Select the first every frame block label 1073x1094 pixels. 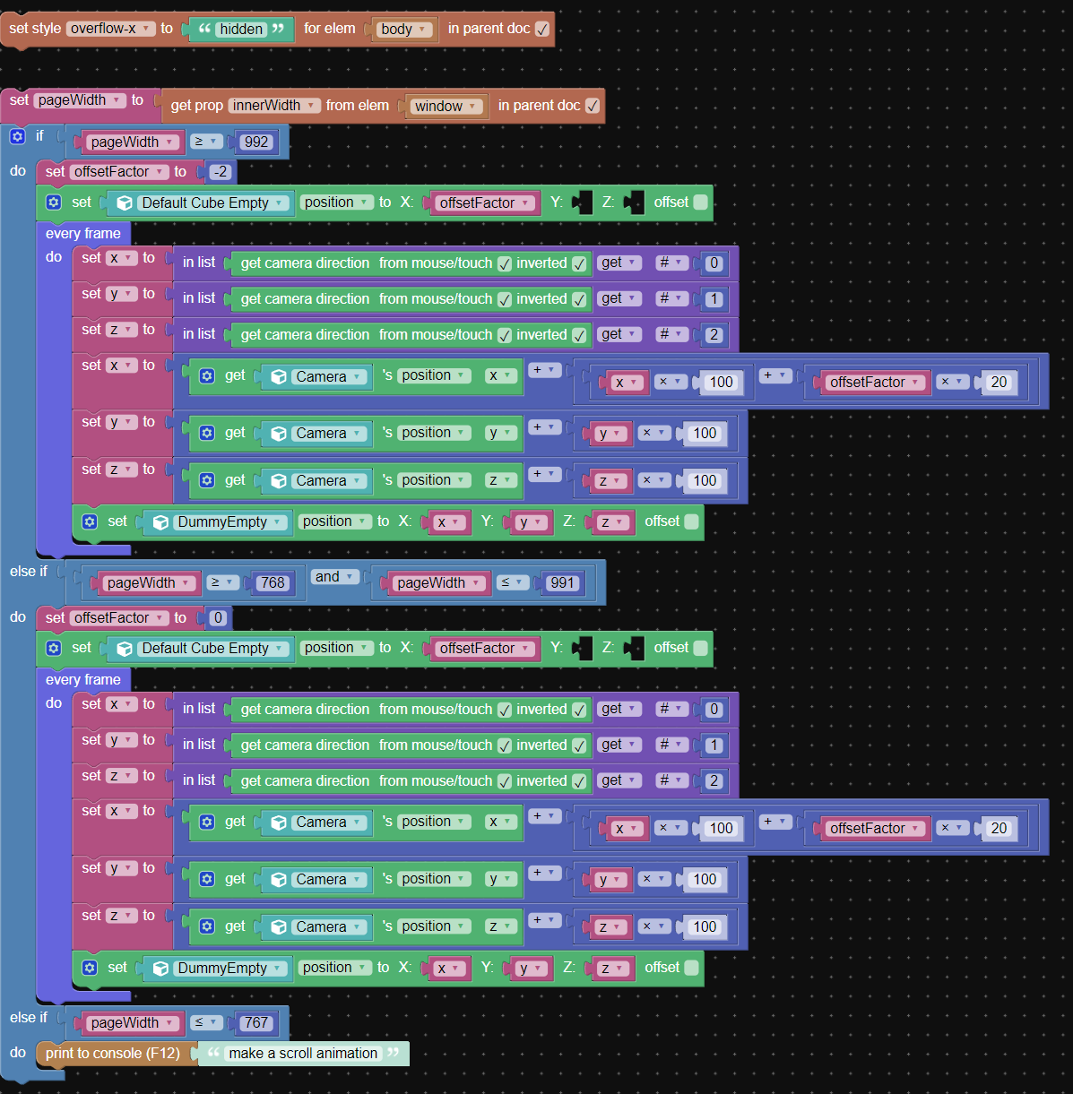(83, 234)
